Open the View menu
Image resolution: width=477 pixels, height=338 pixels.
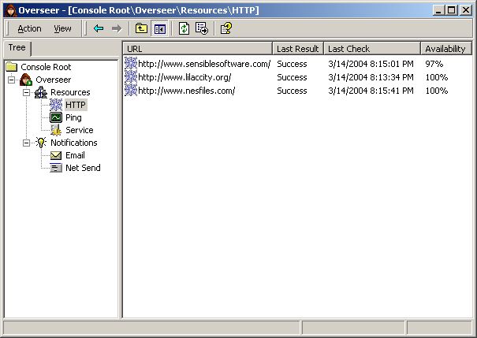pyautogui.click(x=62, y=28)
